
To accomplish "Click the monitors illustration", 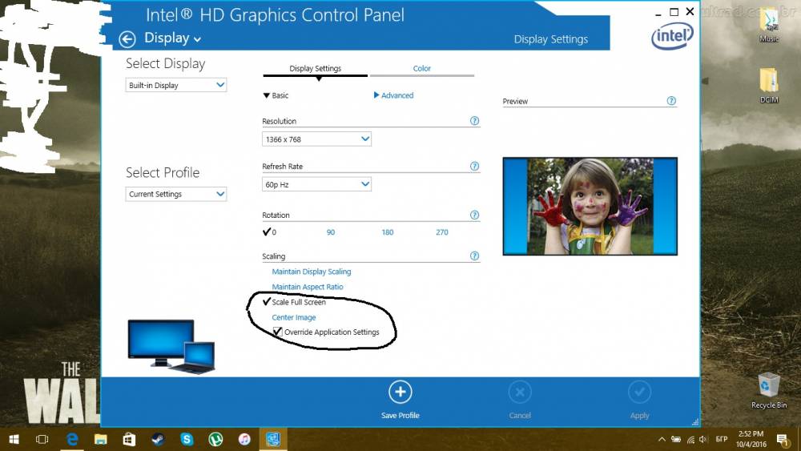I will (171, 346).
